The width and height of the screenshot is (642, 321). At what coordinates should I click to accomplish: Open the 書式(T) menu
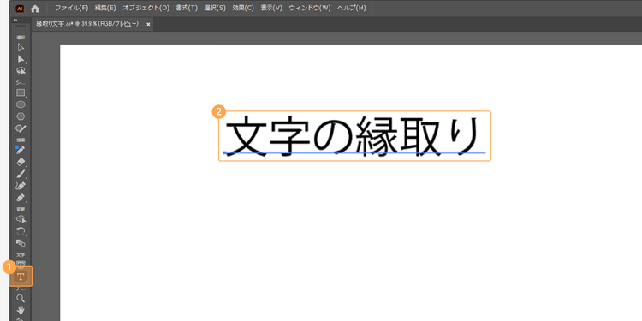[187, 9]
